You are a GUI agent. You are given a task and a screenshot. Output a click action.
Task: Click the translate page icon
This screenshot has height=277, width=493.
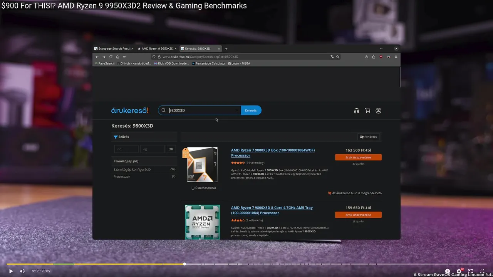tap(332, 57)
